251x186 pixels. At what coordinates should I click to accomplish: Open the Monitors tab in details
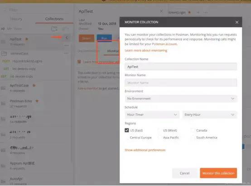click(113, 51)
